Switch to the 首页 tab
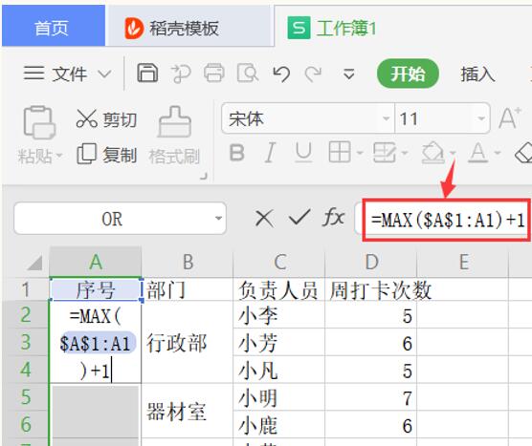 (x=54, y=26)
